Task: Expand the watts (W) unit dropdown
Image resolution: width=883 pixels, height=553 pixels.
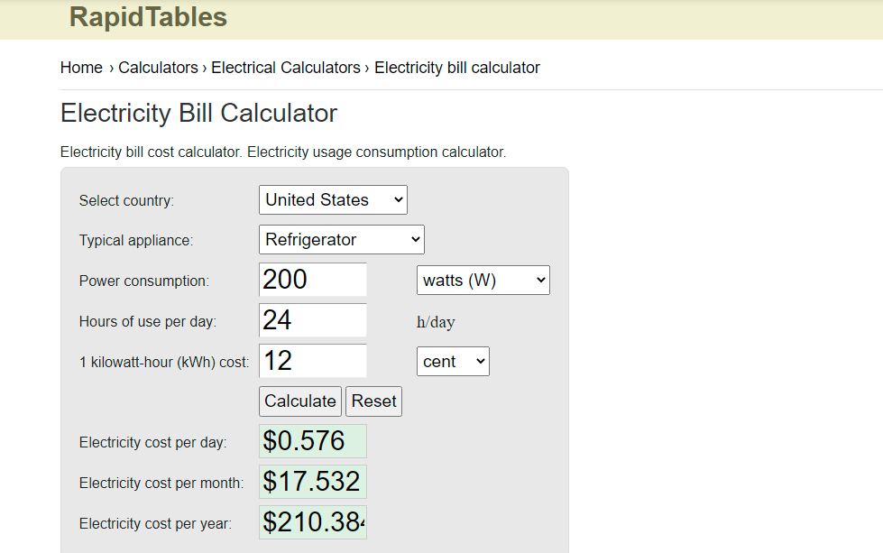Action: tap(483, 280)
